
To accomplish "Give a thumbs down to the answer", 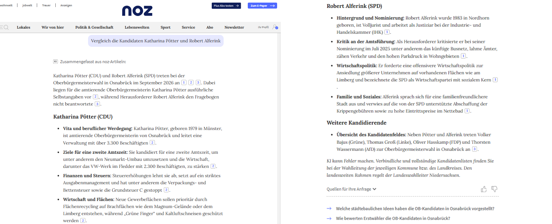I will [494, 189].
